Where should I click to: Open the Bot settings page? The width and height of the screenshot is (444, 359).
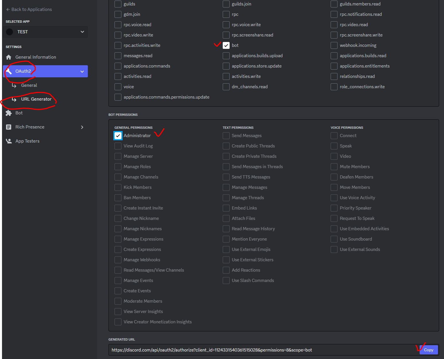(x=45, y=113)
